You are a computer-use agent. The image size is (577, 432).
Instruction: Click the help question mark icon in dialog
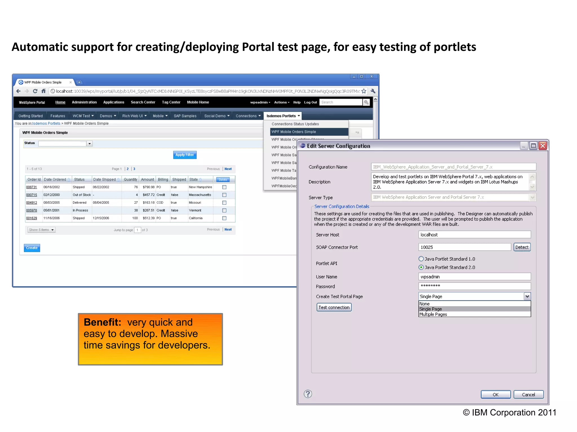point(308,394)
